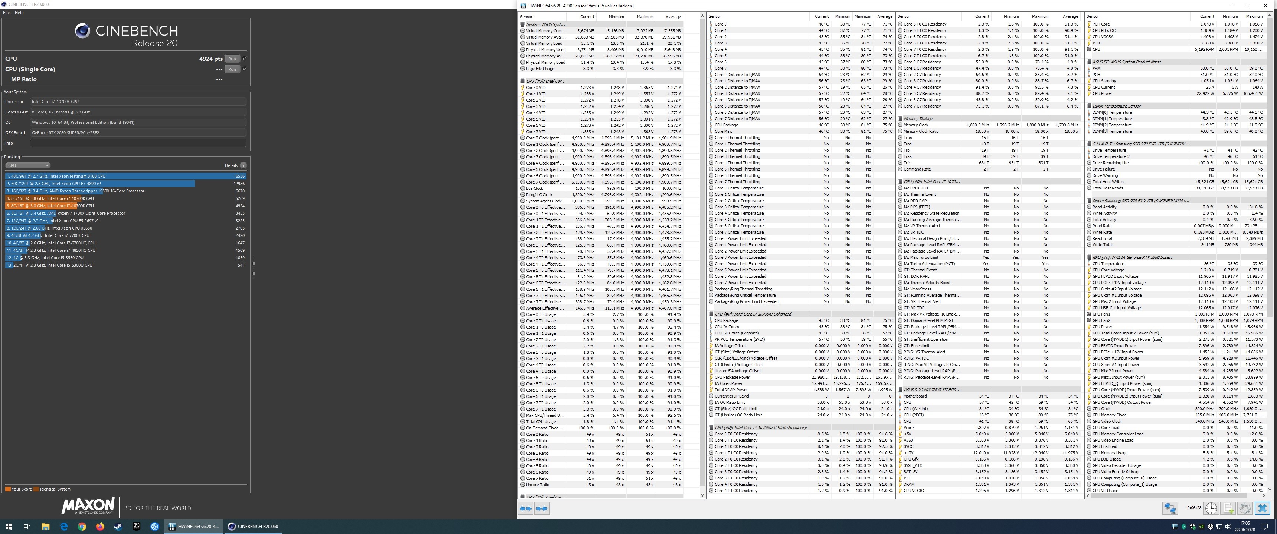Select the ranking row 'Intel Xeon Platinum 8168 CPU'

(x=126, y=176)
